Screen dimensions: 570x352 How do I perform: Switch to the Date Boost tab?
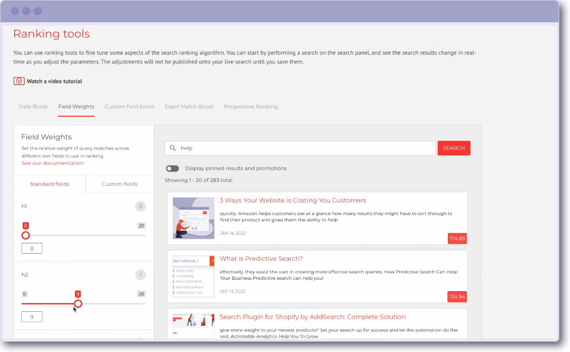33,106
